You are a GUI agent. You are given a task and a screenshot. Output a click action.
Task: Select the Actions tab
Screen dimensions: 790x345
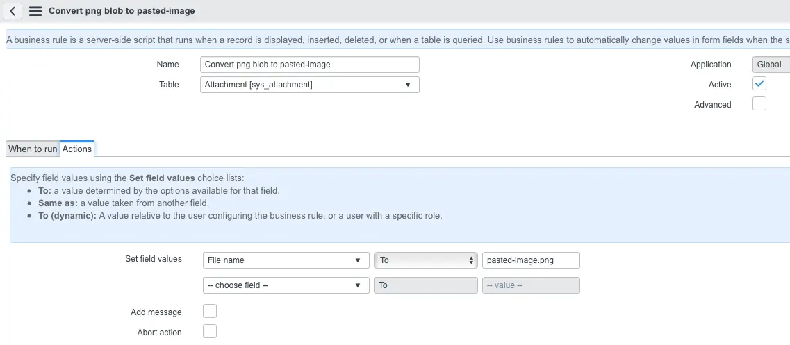(x=77, y=149)
